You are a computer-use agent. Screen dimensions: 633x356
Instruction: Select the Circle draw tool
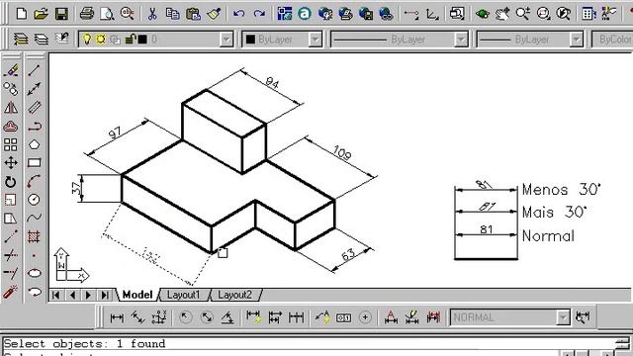coord(35,200)
